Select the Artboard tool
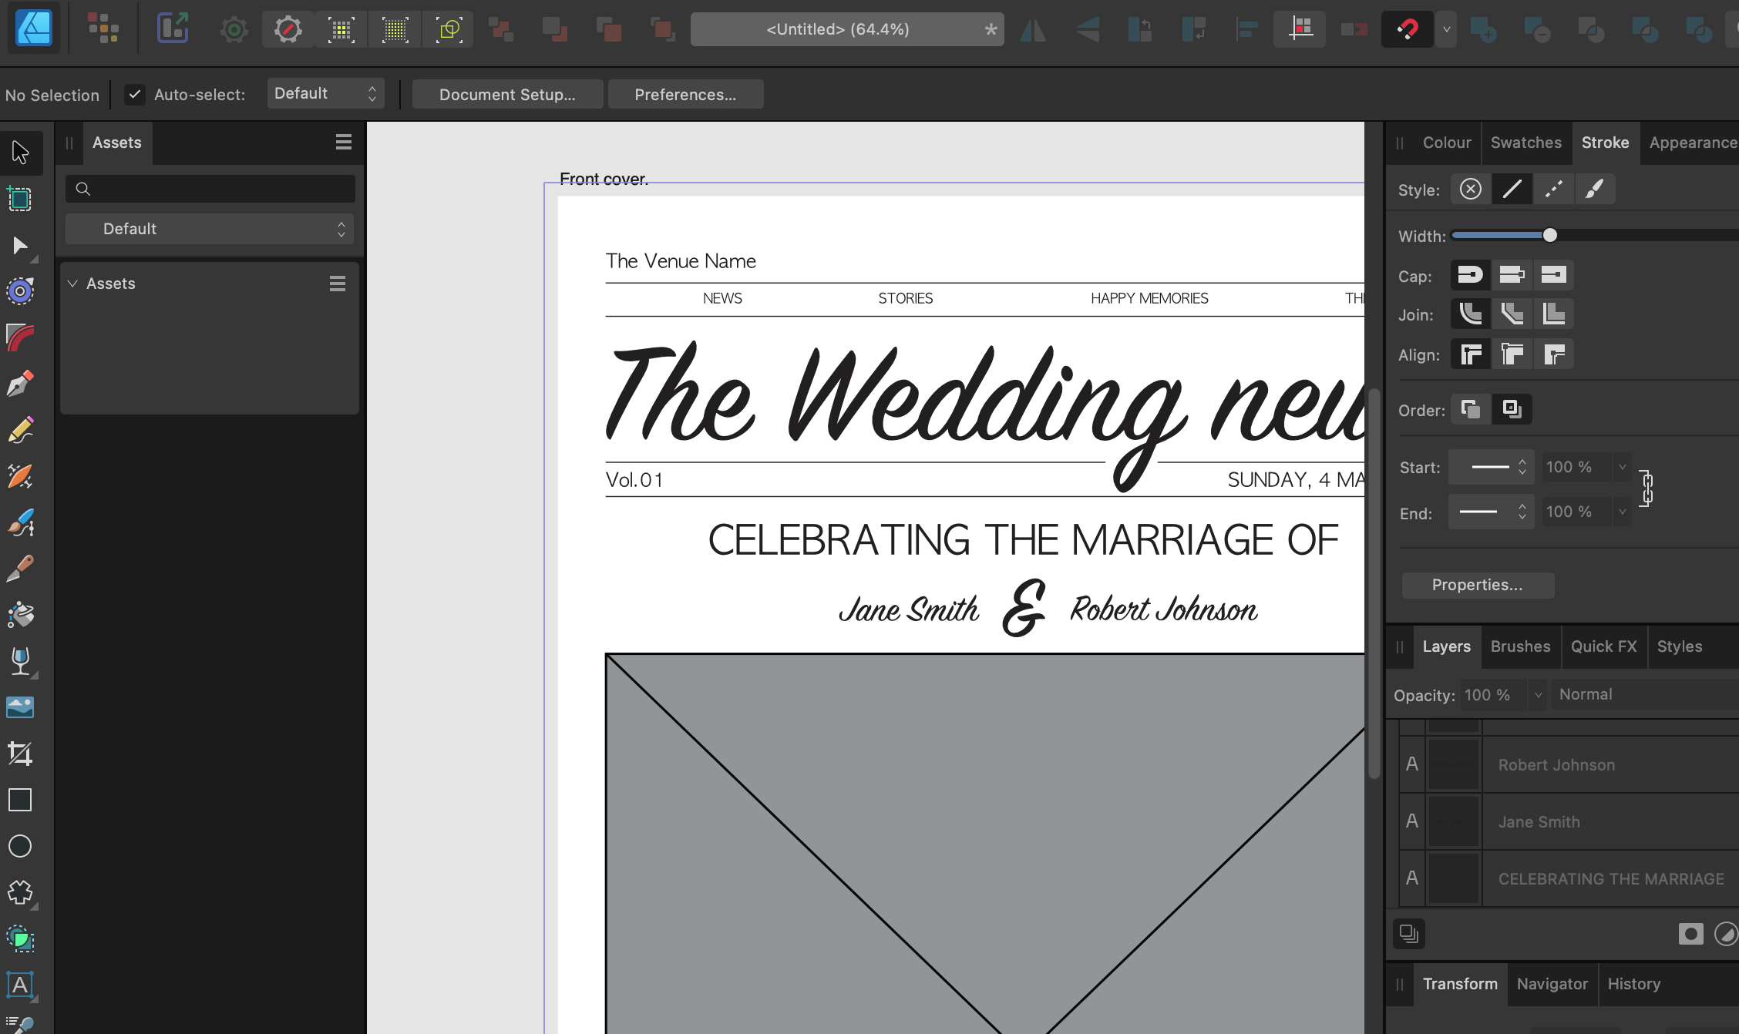Image resolution: width=1739 pixels, height=1034 pixels. [x=20, y=199]
